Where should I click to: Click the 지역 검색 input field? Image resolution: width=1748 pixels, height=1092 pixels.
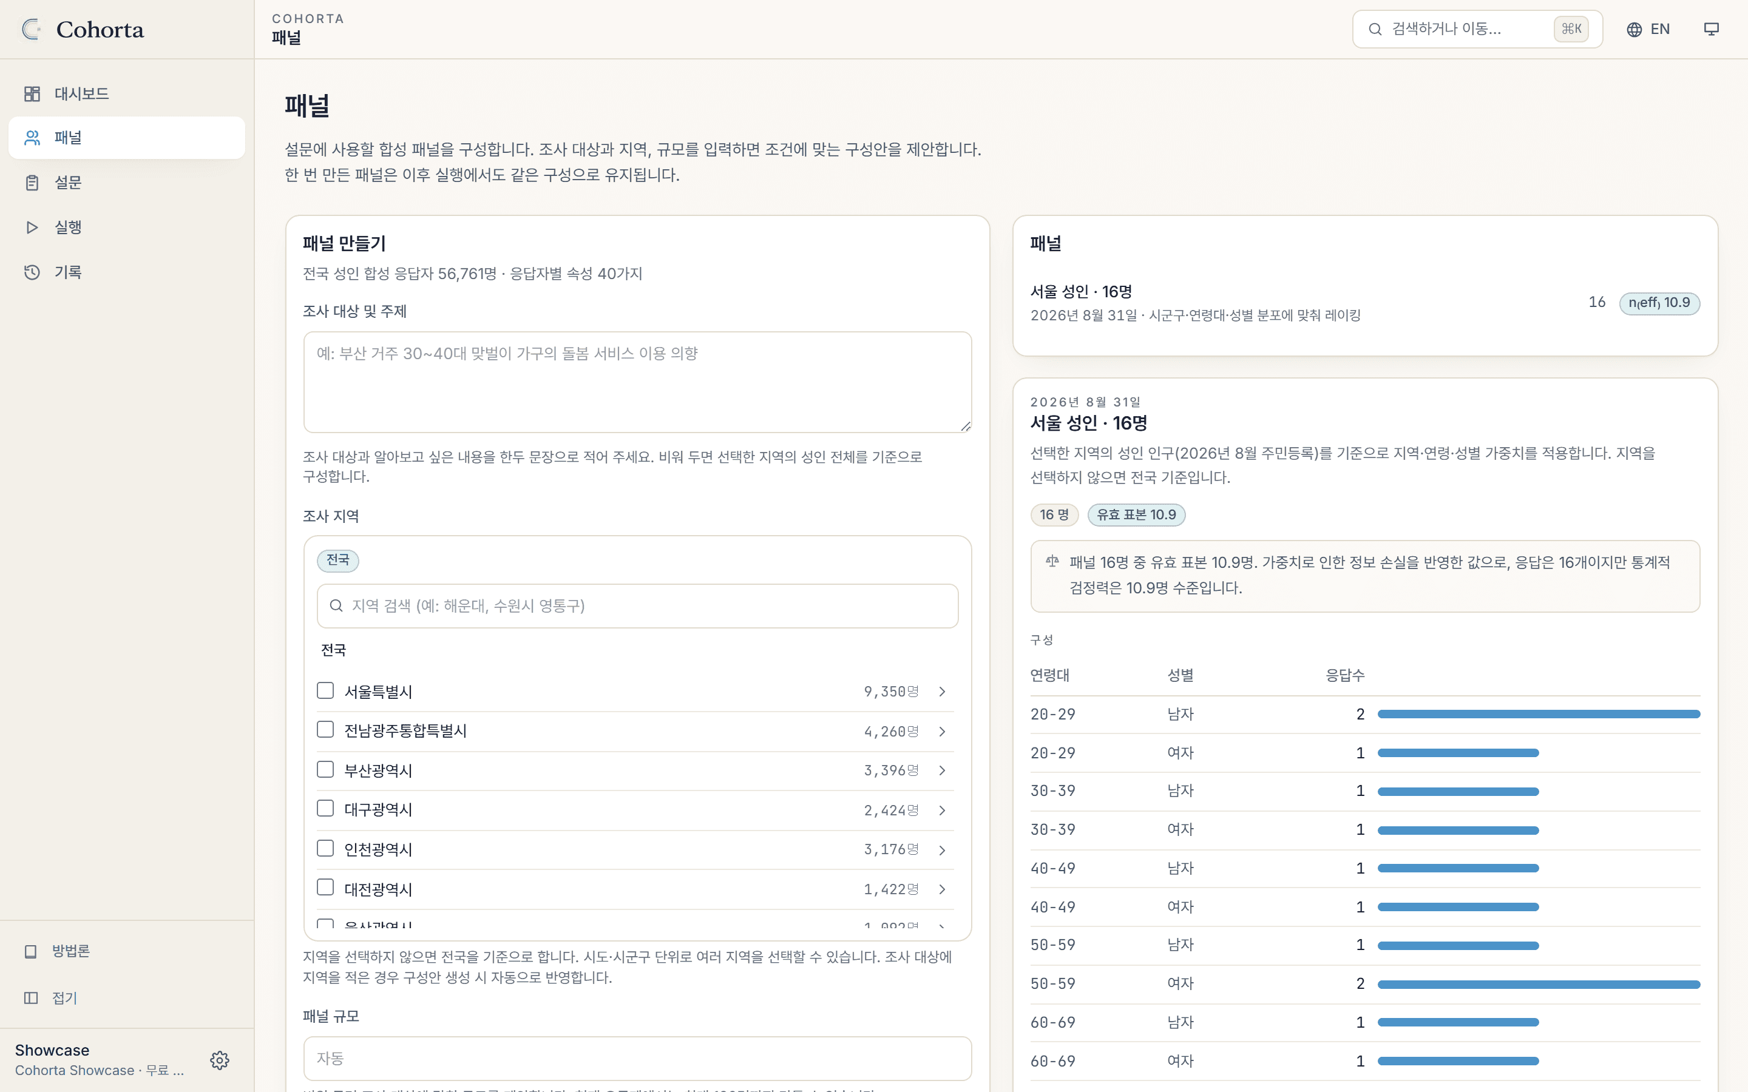point(637,605)
